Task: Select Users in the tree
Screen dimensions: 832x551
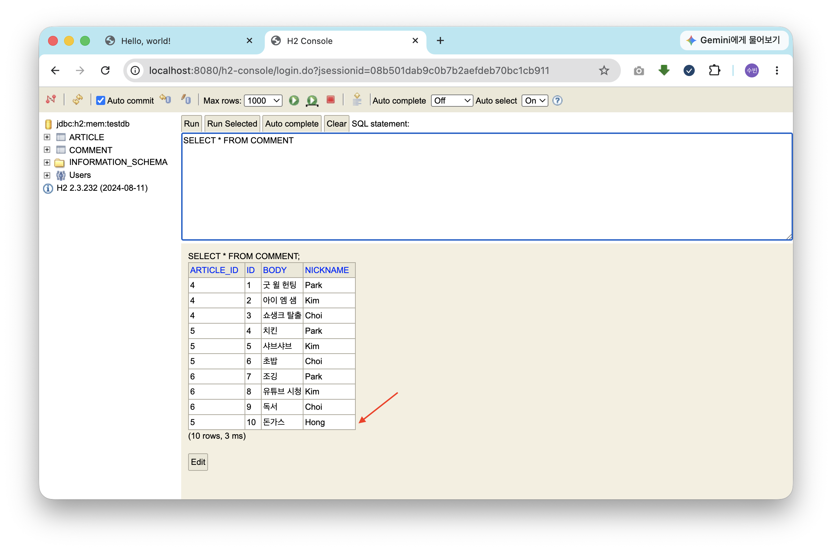Action: [x=80, y=175]
